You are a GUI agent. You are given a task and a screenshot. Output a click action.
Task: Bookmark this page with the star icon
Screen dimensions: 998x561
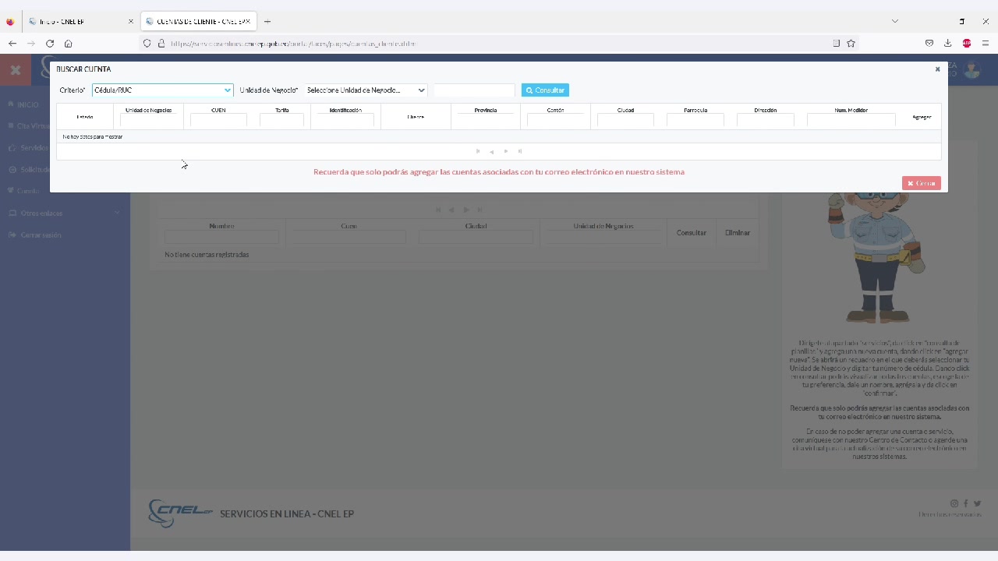point(851,44)
